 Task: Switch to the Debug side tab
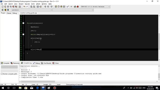pos(14,13)
